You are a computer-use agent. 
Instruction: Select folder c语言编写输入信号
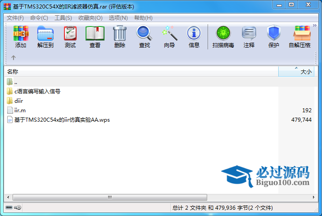click(x=33, y=91)
